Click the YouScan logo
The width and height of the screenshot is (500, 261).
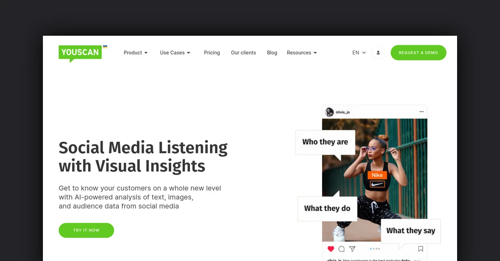point(80,53)
